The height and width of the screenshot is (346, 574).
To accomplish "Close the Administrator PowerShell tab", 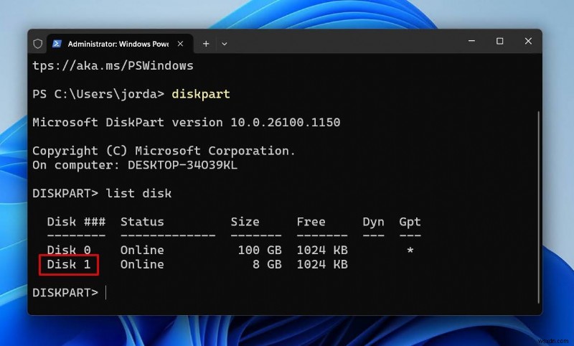I will [181, 44].
